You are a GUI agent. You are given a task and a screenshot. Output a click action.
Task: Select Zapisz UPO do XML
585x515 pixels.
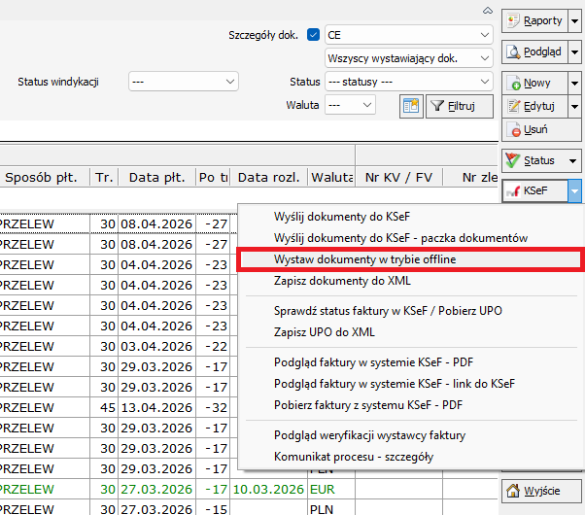[x=325, y=332]
